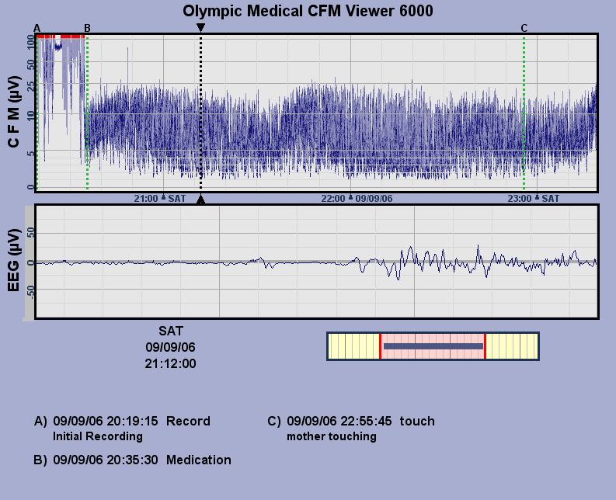Click the yellow region left of navigation window
The image size is (616, 500).
[x=353, y=346]
